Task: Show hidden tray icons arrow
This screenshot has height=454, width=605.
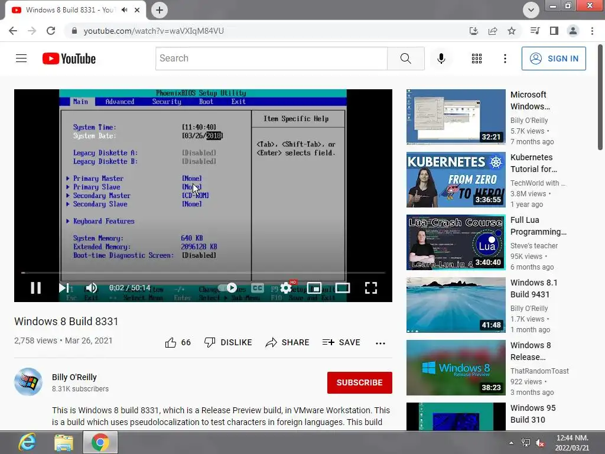Action: (511, 443)
